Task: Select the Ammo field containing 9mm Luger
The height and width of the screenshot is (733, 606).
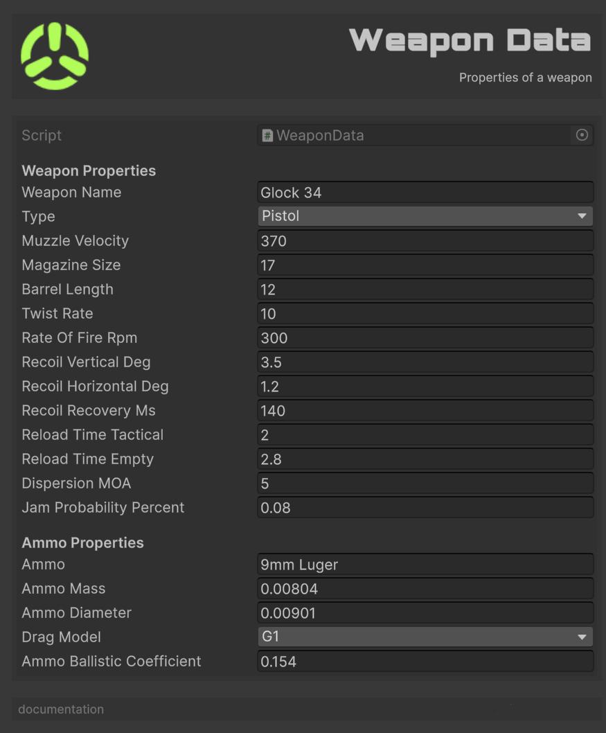Action: coord(425,564)
